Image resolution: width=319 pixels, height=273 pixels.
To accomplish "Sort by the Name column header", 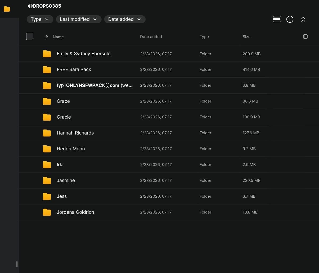I will (58, 37).
